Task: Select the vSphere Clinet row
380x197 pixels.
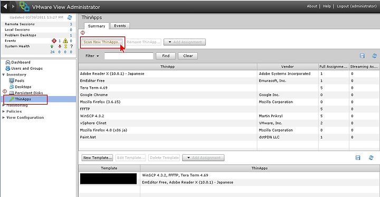Action: pyautogui.click(x=229, y=123)
